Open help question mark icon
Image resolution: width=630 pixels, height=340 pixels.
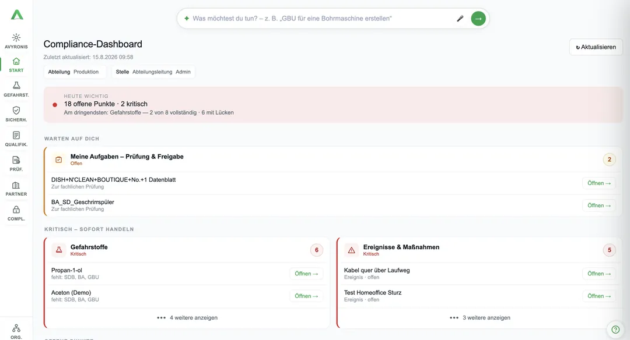coord(615,330)
